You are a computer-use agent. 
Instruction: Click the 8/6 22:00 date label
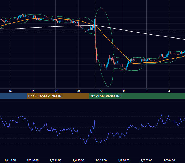tap(101, 160)
